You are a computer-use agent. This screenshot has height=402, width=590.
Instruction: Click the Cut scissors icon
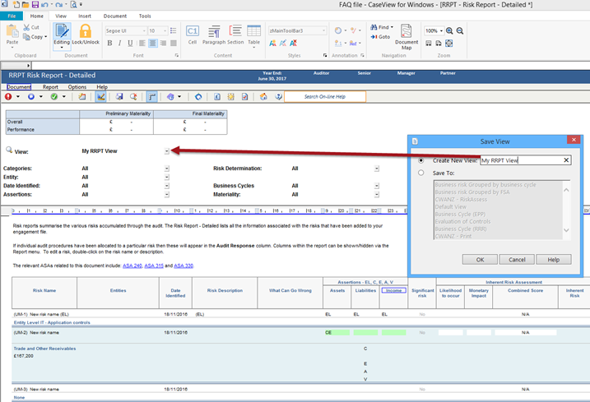(x=26, y=27)
